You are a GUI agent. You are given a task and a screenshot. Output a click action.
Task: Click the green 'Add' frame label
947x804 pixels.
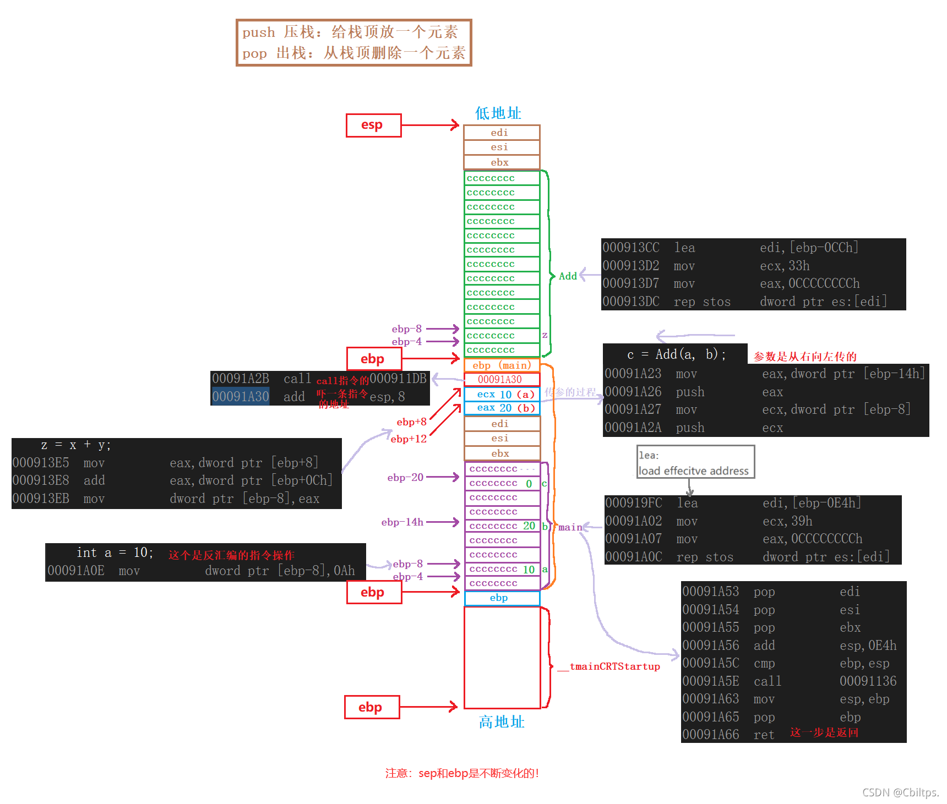(568, 276)
